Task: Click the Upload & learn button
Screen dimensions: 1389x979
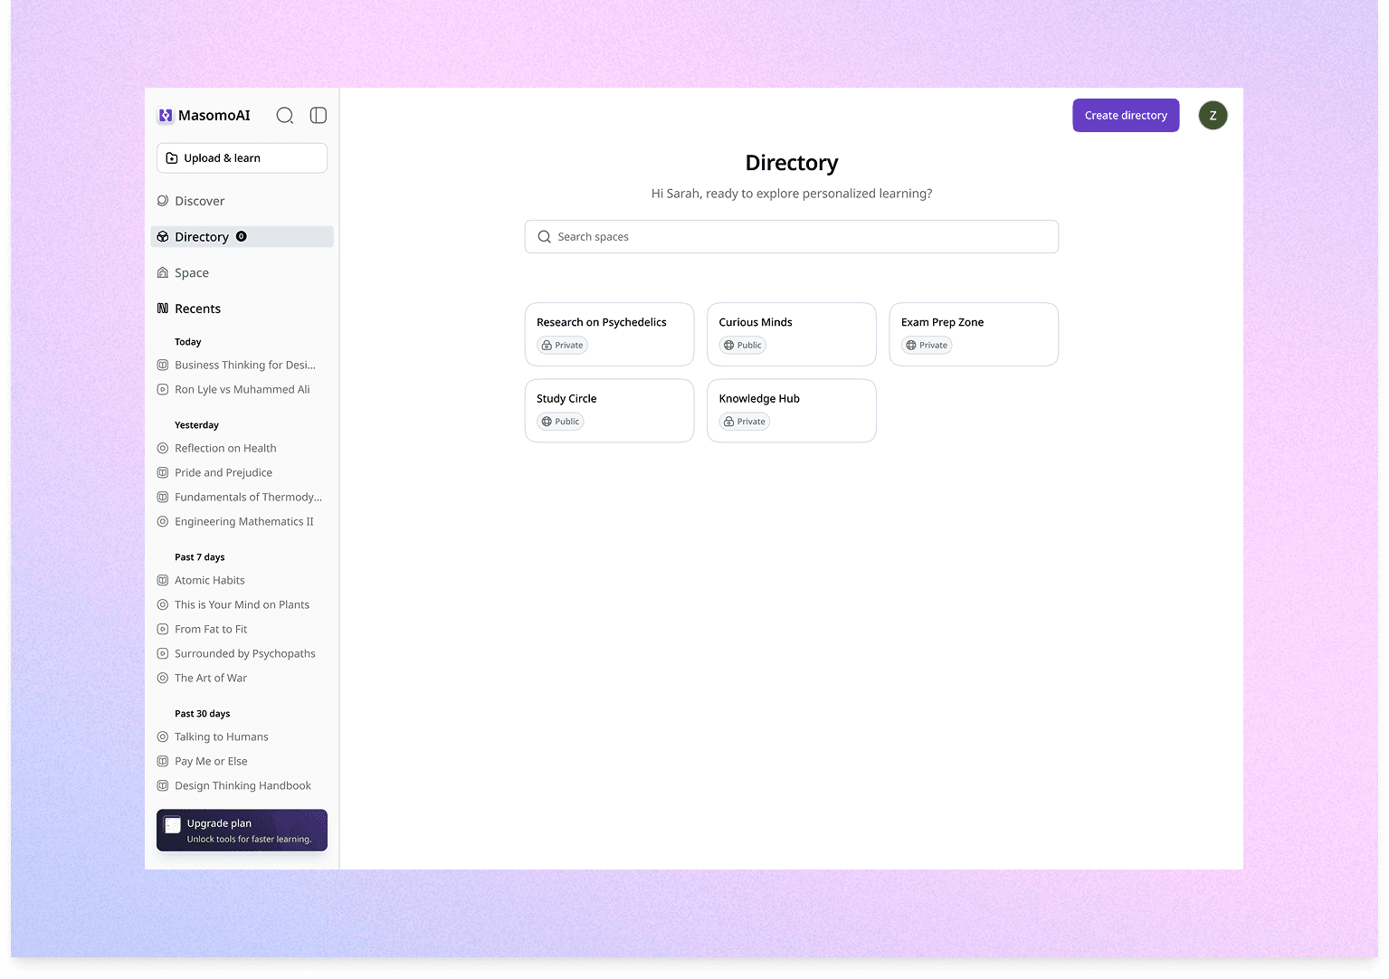Action: tap(242, 158)
